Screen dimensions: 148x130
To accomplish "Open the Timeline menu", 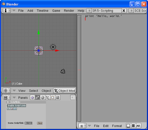I will 42,10.
